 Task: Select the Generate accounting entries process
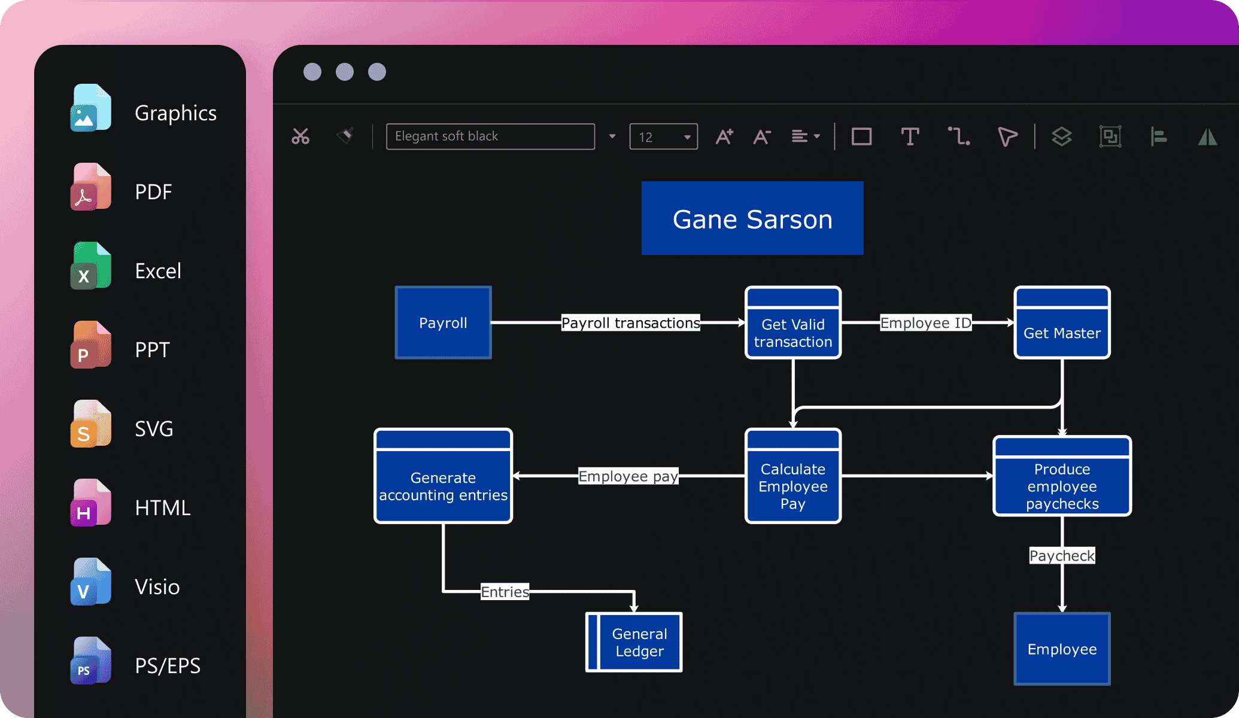443,476
